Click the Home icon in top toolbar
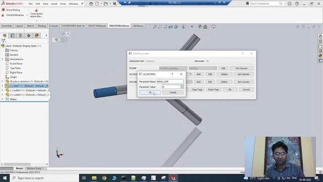 coord(91,4)
